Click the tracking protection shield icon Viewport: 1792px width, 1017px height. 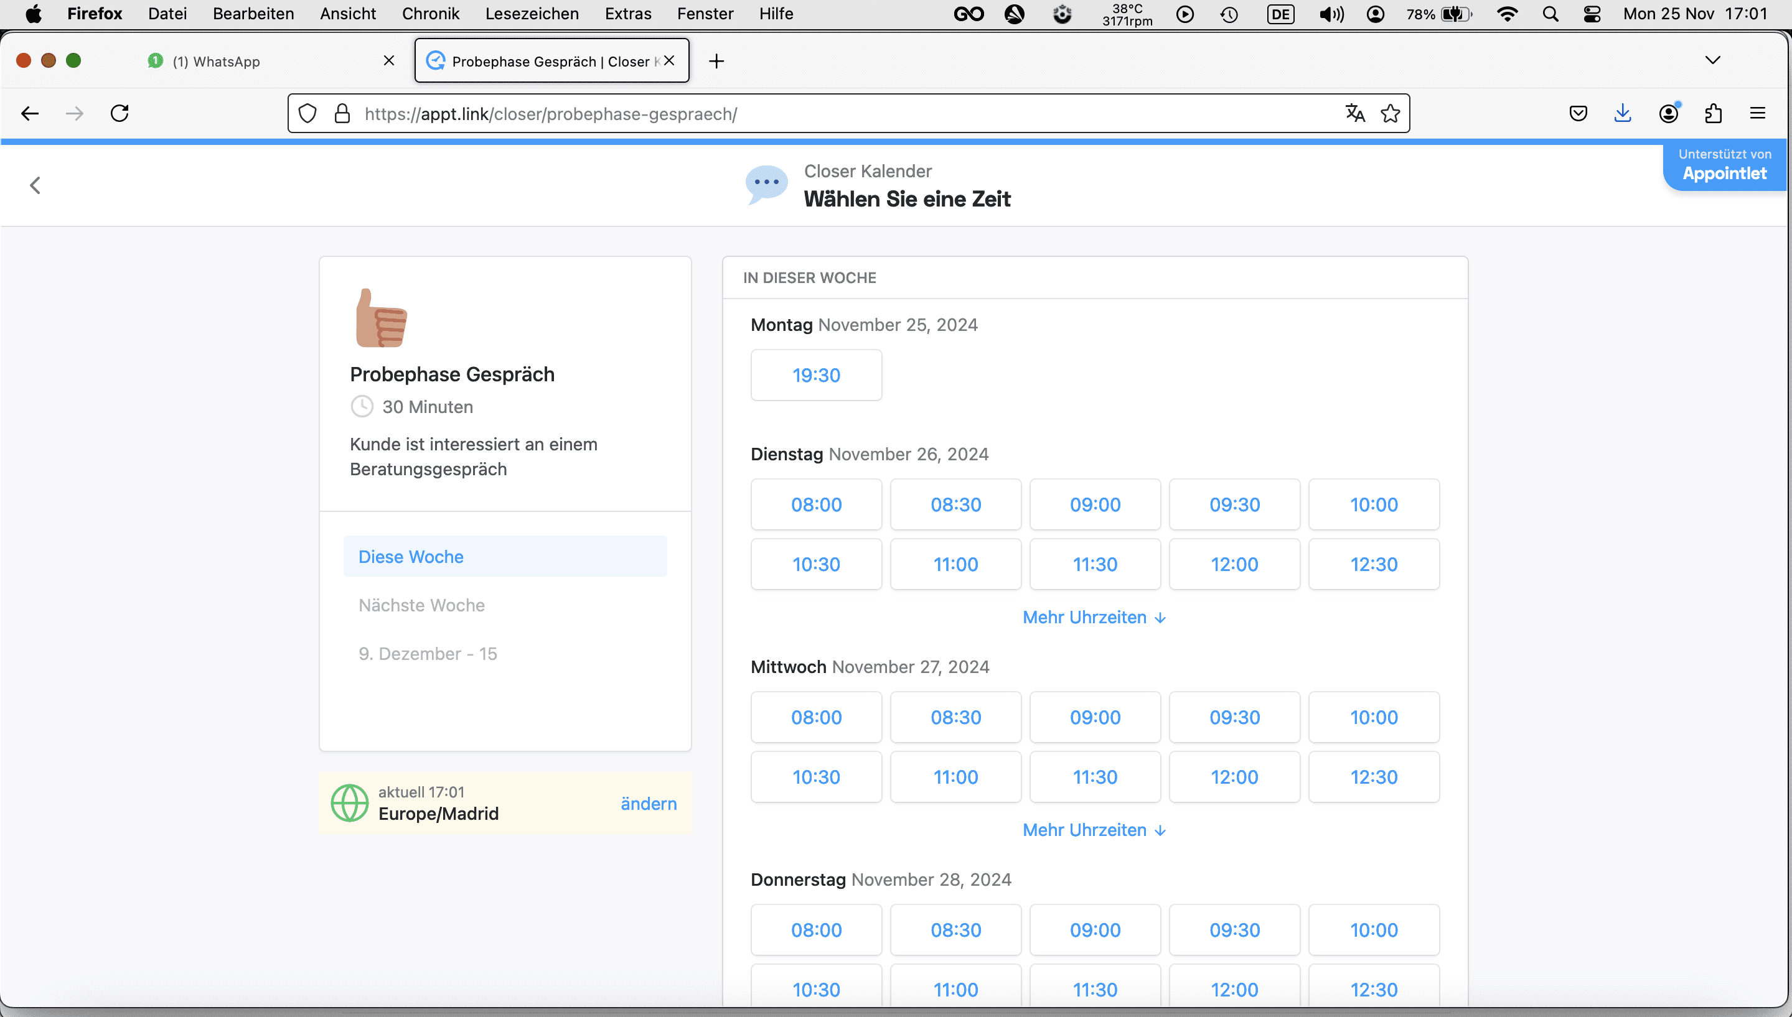tap(307, 113)
